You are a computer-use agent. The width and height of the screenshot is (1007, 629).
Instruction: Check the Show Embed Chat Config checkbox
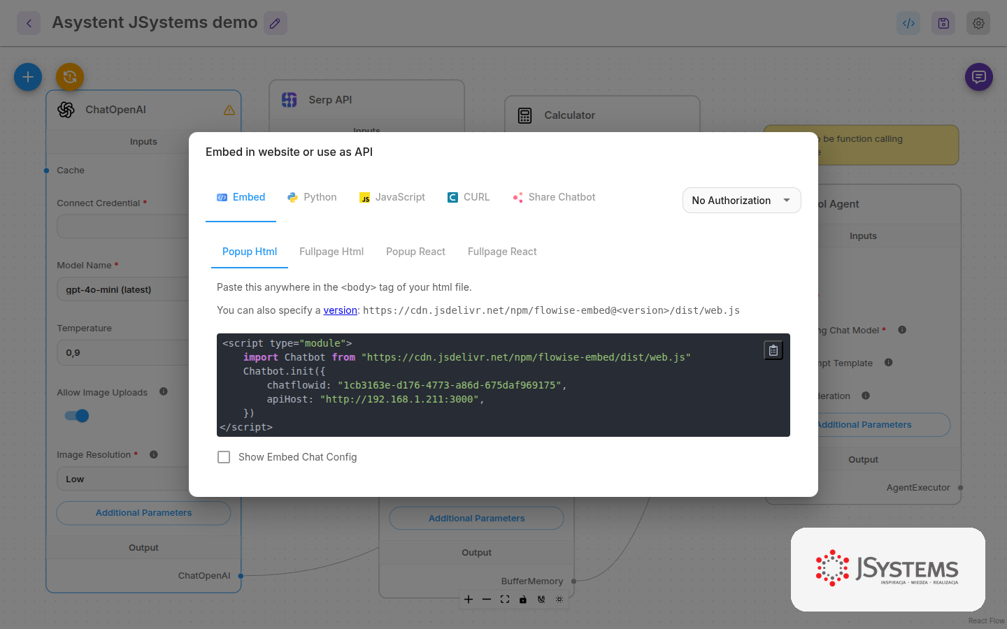point(224,457)
